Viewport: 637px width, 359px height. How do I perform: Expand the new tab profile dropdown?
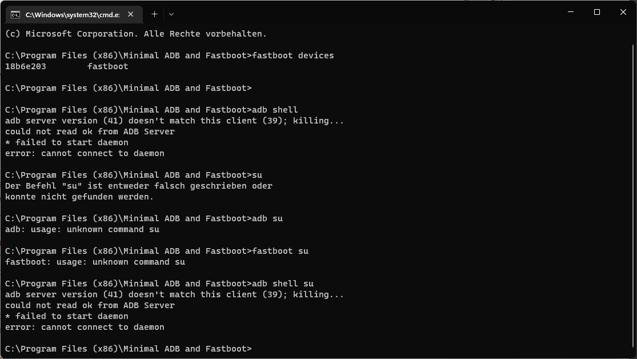(171, 14)
